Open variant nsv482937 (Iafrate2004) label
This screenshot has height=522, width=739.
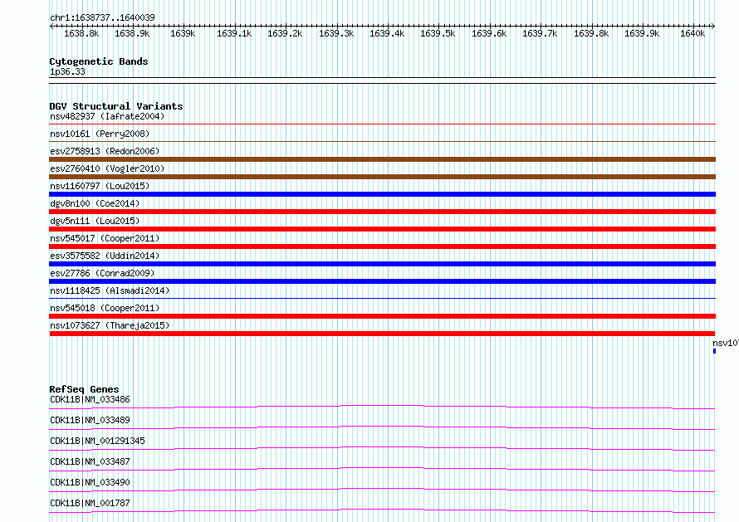click(x=107, y=116)
